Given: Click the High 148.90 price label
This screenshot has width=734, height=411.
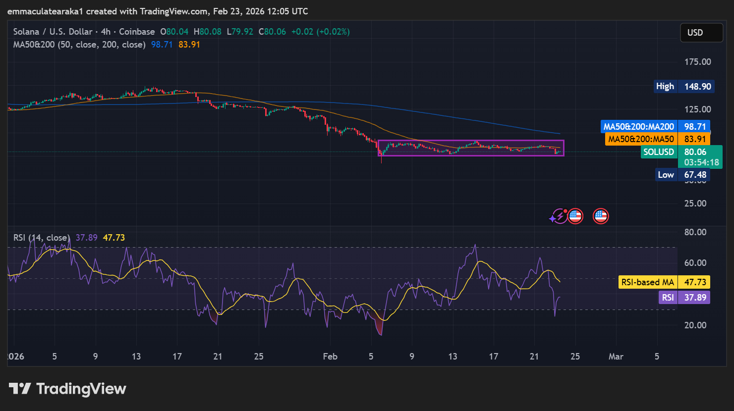Looking at the screenshot, I should [x=683, y=87].
